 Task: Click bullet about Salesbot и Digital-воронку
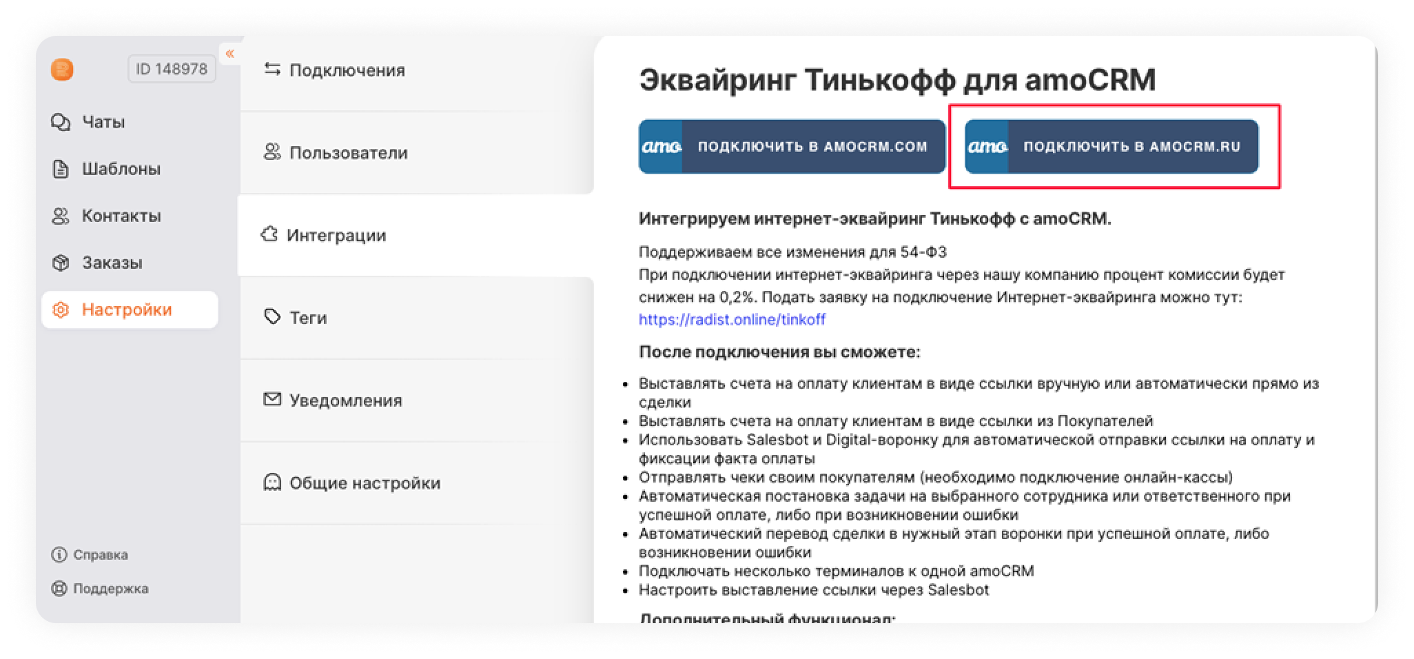[x=976, y=449]
